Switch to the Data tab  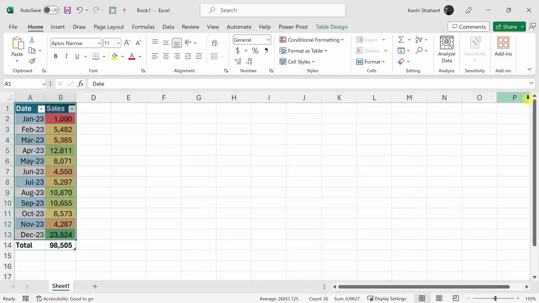click(x=168, y=27)
